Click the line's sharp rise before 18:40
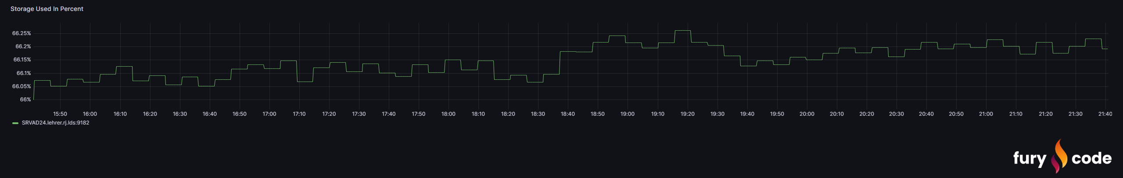Screen dimensions: 1123x178 pos(560,63)
